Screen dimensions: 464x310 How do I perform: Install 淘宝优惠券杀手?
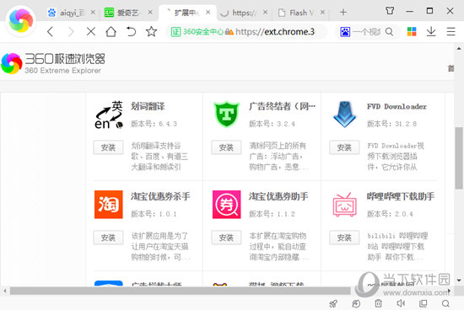point(108,238)
